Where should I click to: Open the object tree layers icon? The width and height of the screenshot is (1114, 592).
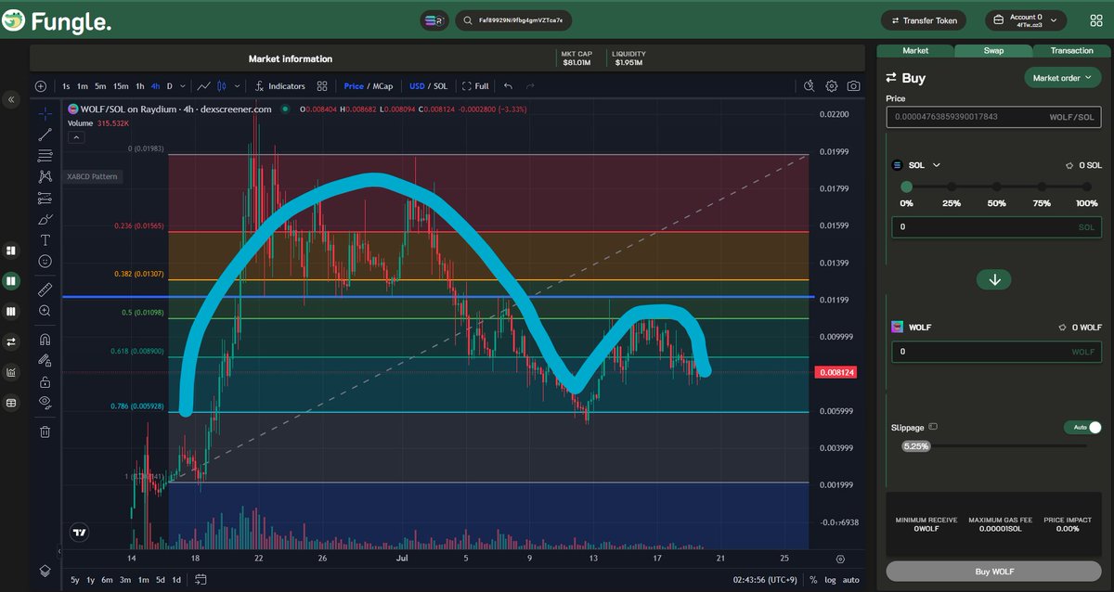[x=45, y=570]
